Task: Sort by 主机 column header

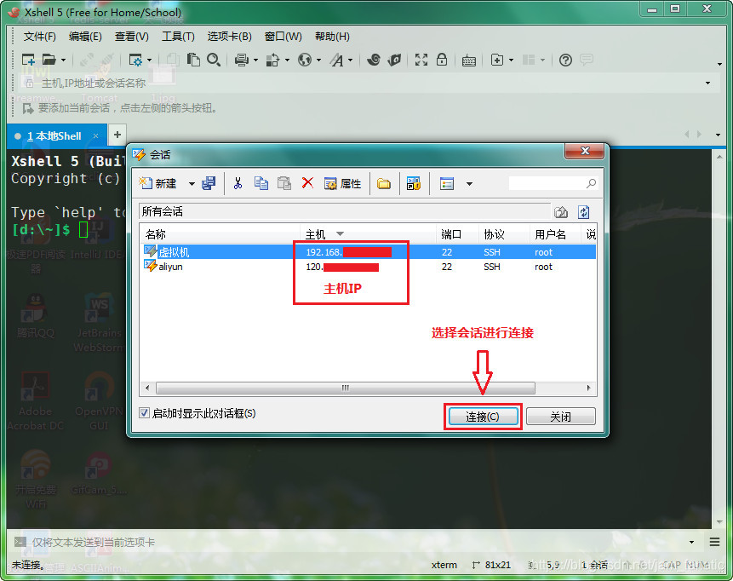Action: click(368, 234)
